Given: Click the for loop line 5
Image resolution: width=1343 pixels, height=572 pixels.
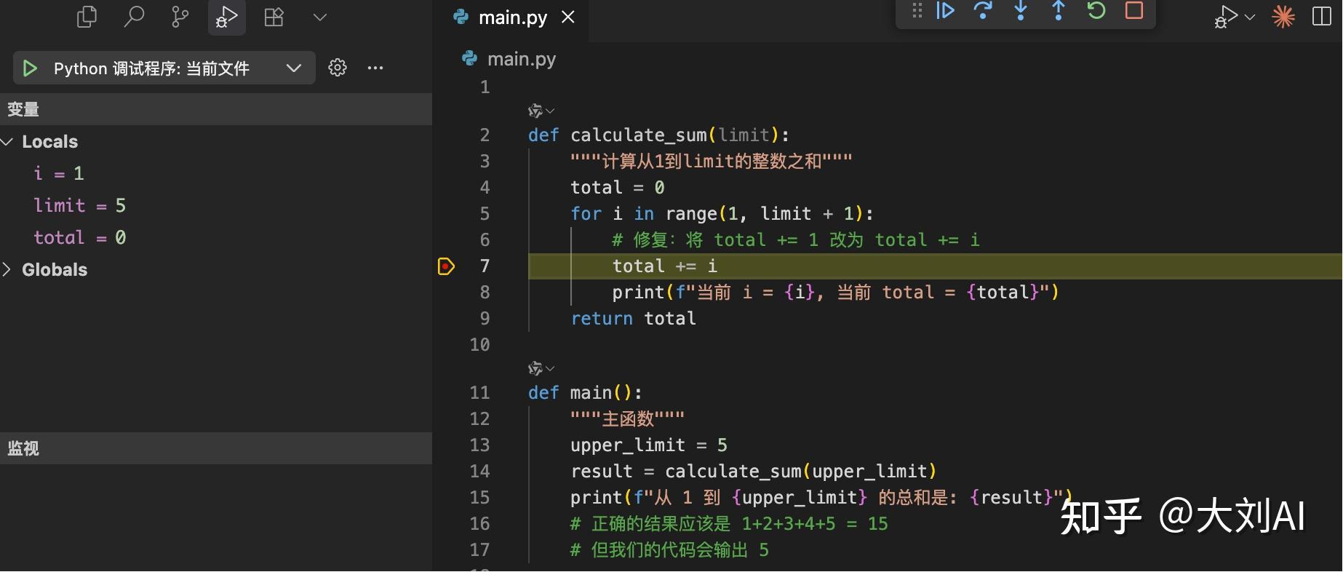Looking at the screenshot, I should (x=722, y=214).
